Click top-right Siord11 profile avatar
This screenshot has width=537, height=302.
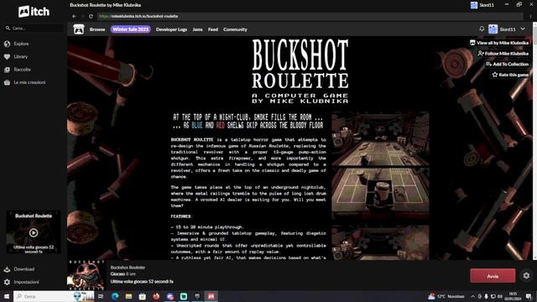coord(474,5)
